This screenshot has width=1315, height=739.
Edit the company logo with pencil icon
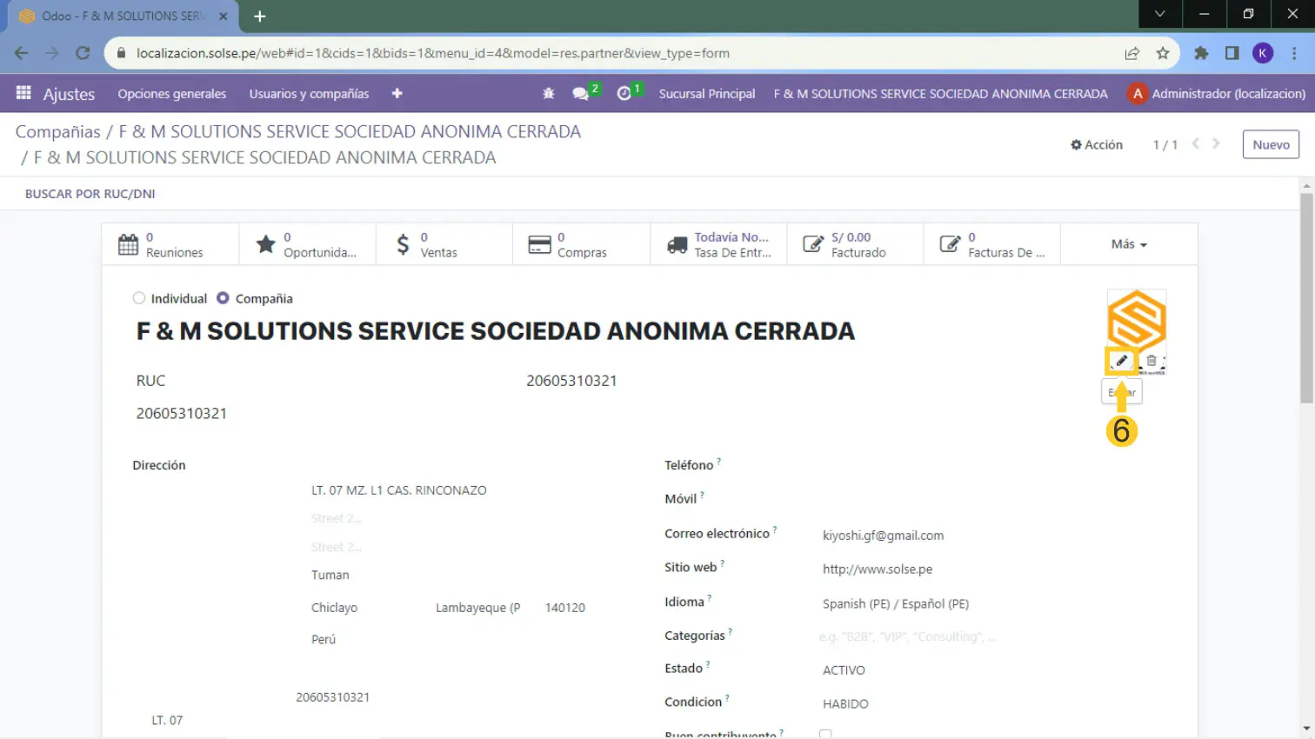[x=1122, y=361]
